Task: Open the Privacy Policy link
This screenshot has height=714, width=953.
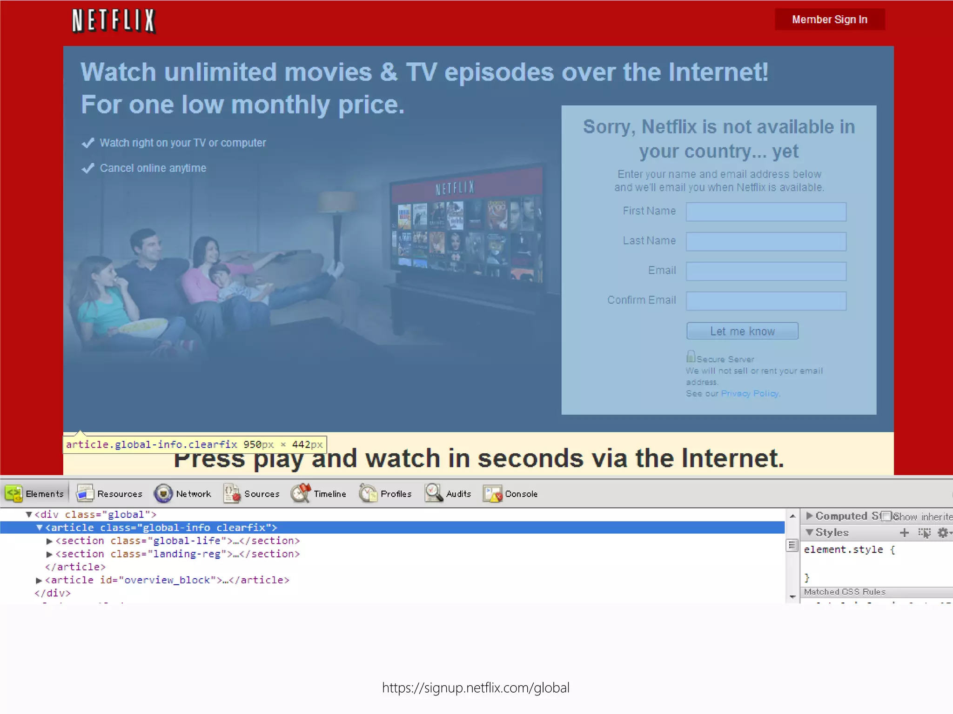Action: pos(750,393)
